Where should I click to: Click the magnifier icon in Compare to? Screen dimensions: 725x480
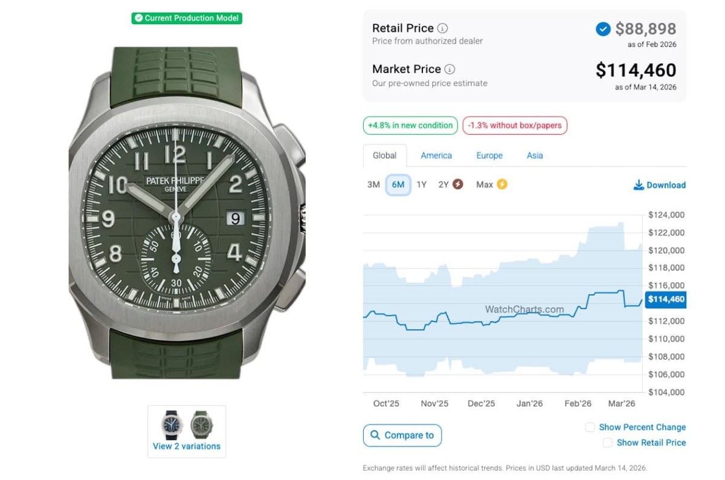pos(375,435)
